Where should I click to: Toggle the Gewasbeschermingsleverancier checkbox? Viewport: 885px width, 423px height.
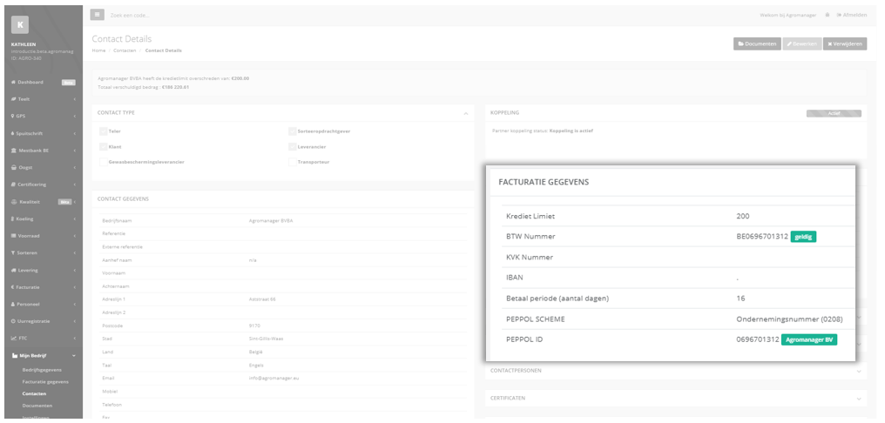tap(104, 162)
